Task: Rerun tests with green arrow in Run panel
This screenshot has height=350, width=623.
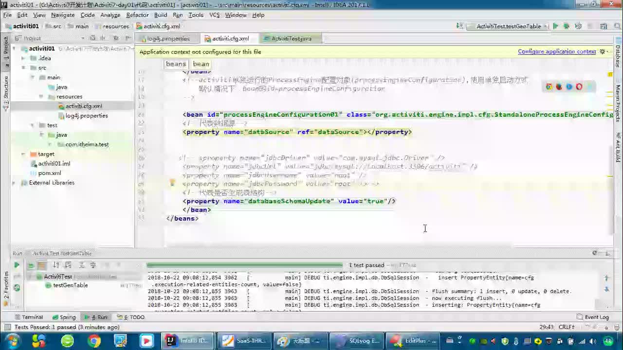Action: pos(17,265)
